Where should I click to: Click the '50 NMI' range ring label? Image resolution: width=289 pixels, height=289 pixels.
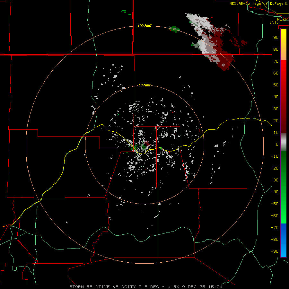(x=144, y=85)
